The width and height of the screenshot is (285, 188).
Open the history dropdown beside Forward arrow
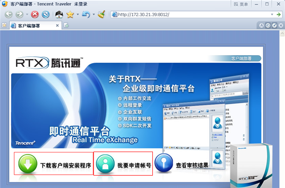27,14
